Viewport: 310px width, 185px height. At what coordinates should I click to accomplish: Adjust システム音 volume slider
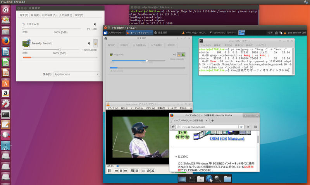point(52,29)
